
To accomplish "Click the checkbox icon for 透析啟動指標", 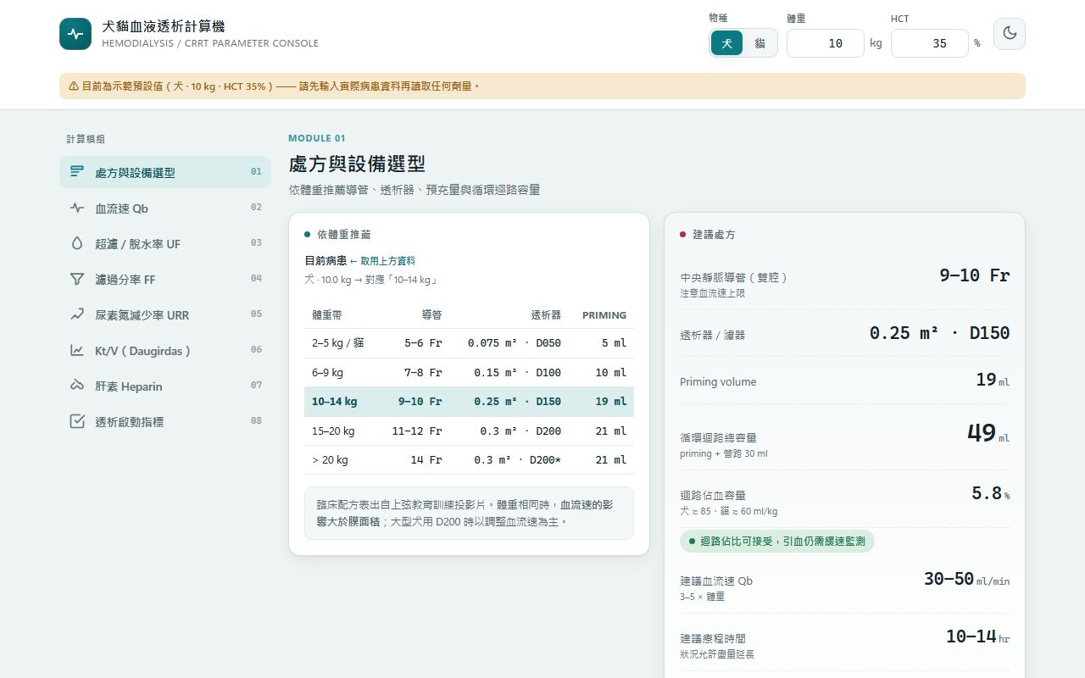I will click(x=77, y=421).
